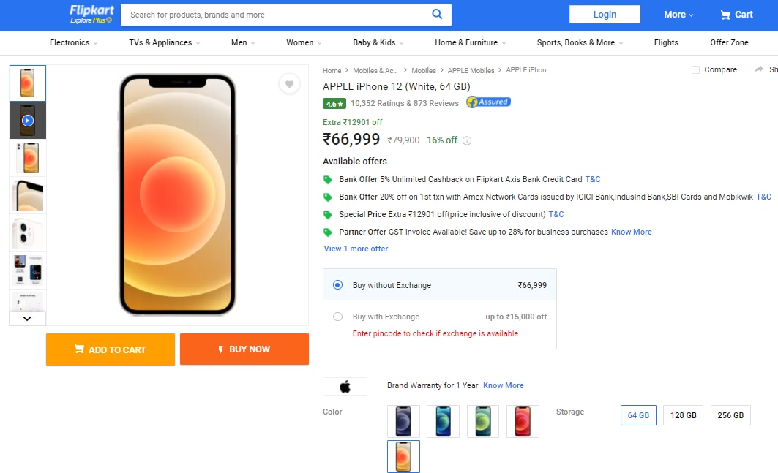The image size is (778, 473).
Task: Open the shopping Cart
Action: point(736,15)
